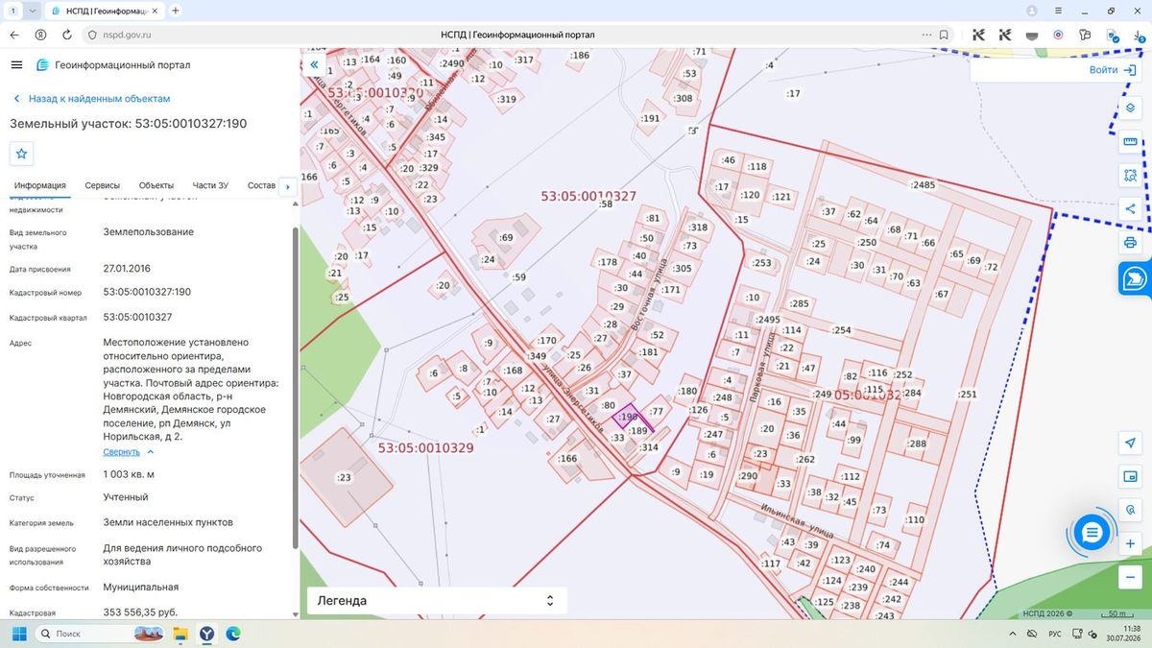Open the browser downloads icon
Image resolution: width=1152 pixels, height=648 pixels.
pos(1138,35)
